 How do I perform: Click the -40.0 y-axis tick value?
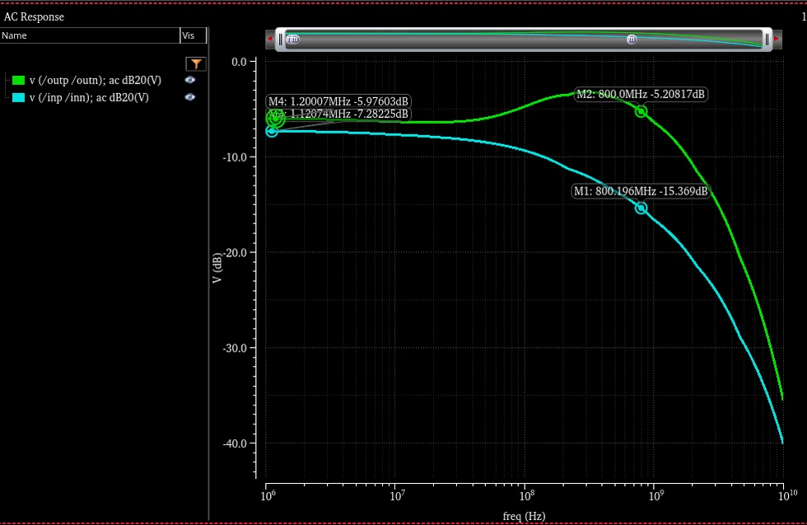[x=235, y=443]
